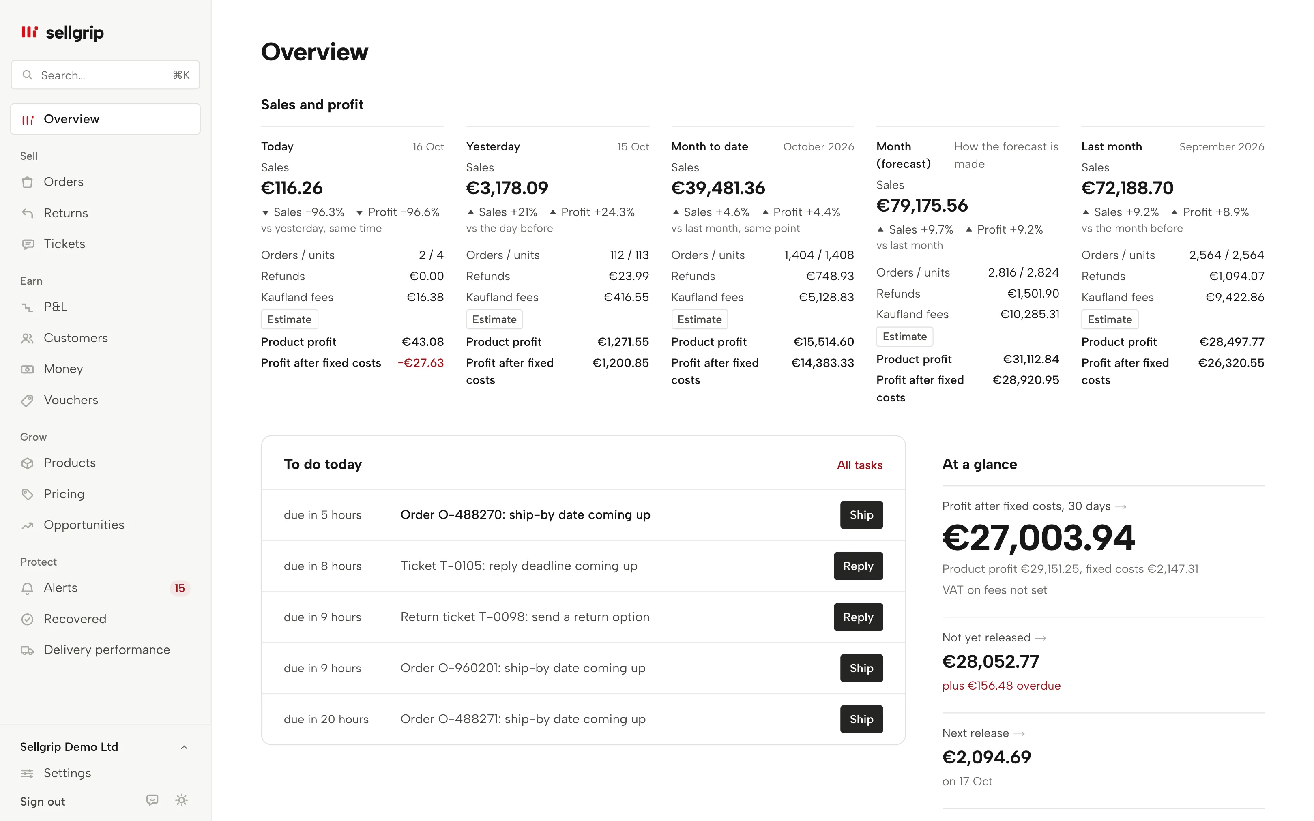
Task: Click the Alerts badge showing 15
Action: click(180, 588)
